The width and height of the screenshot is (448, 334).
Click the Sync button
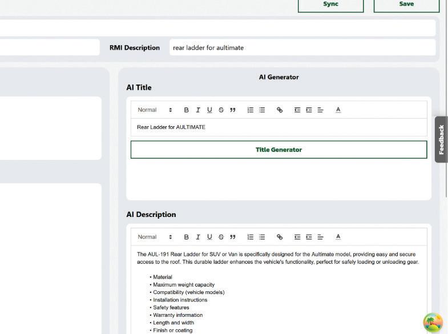(x=330, y=5)
